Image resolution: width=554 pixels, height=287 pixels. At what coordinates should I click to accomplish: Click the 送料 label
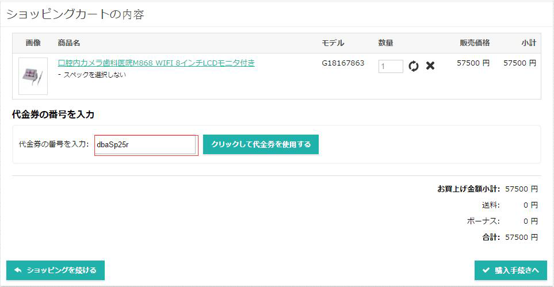(x=491, y=205)
